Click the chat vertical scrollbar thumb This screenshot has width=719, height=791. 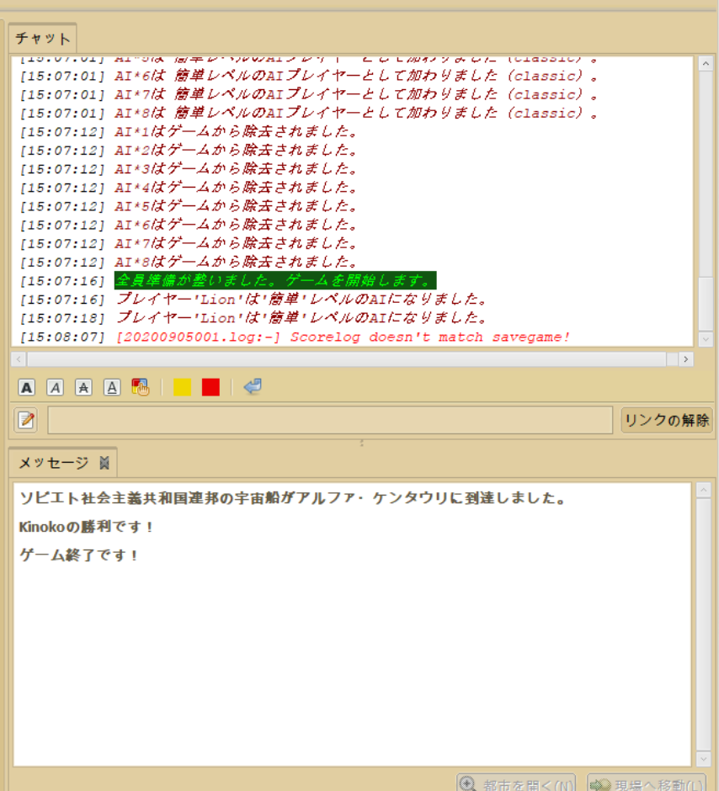(706, 303)
